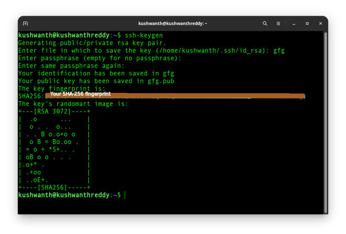Close the terminal window
The height and width of the screenshot is (234, 346).
[x=320, y=24]
